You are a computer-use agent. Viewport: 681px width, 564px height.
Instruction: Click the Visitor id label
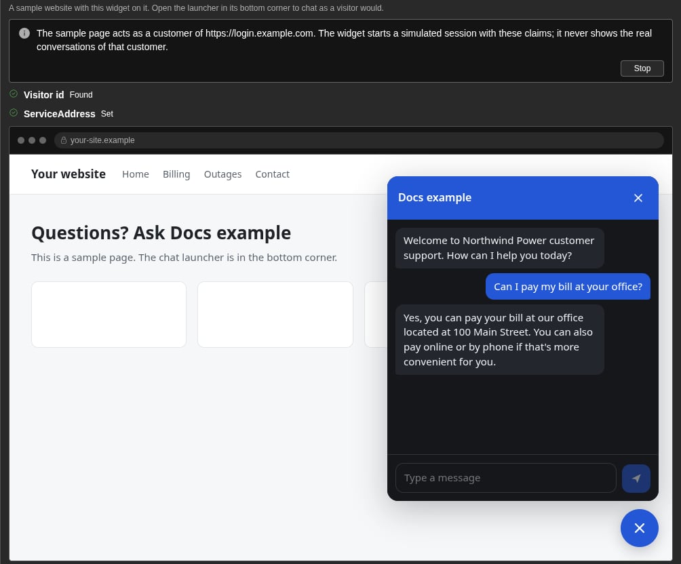click(x=44, y=95)
